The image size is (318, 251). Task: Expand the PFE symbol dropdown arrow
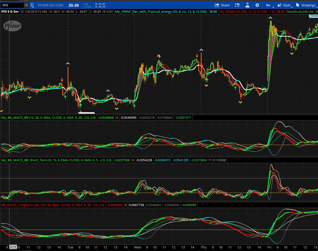pyautogui.click(x=26, y=5)
